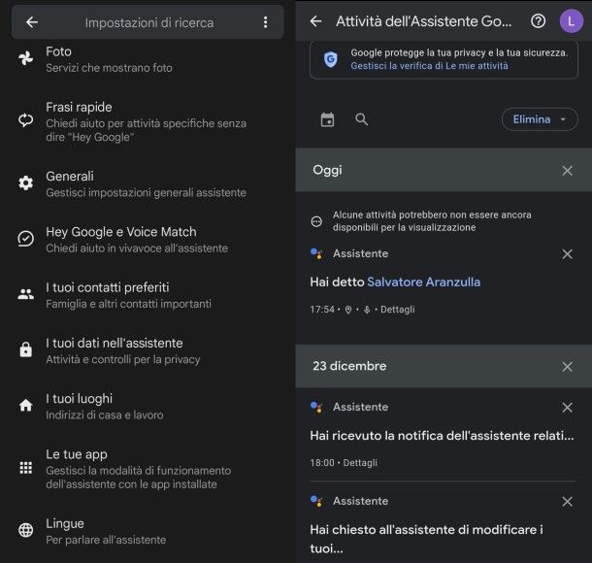Screen dimensions: 592x563
Task: Open Foto settings
Action: click(x=148, y=59)
